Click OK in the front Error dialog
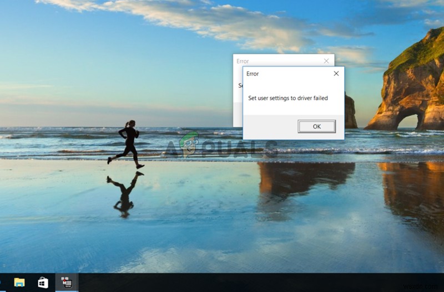This screenshot has width=444, height=292. click(x=316, y=126)
